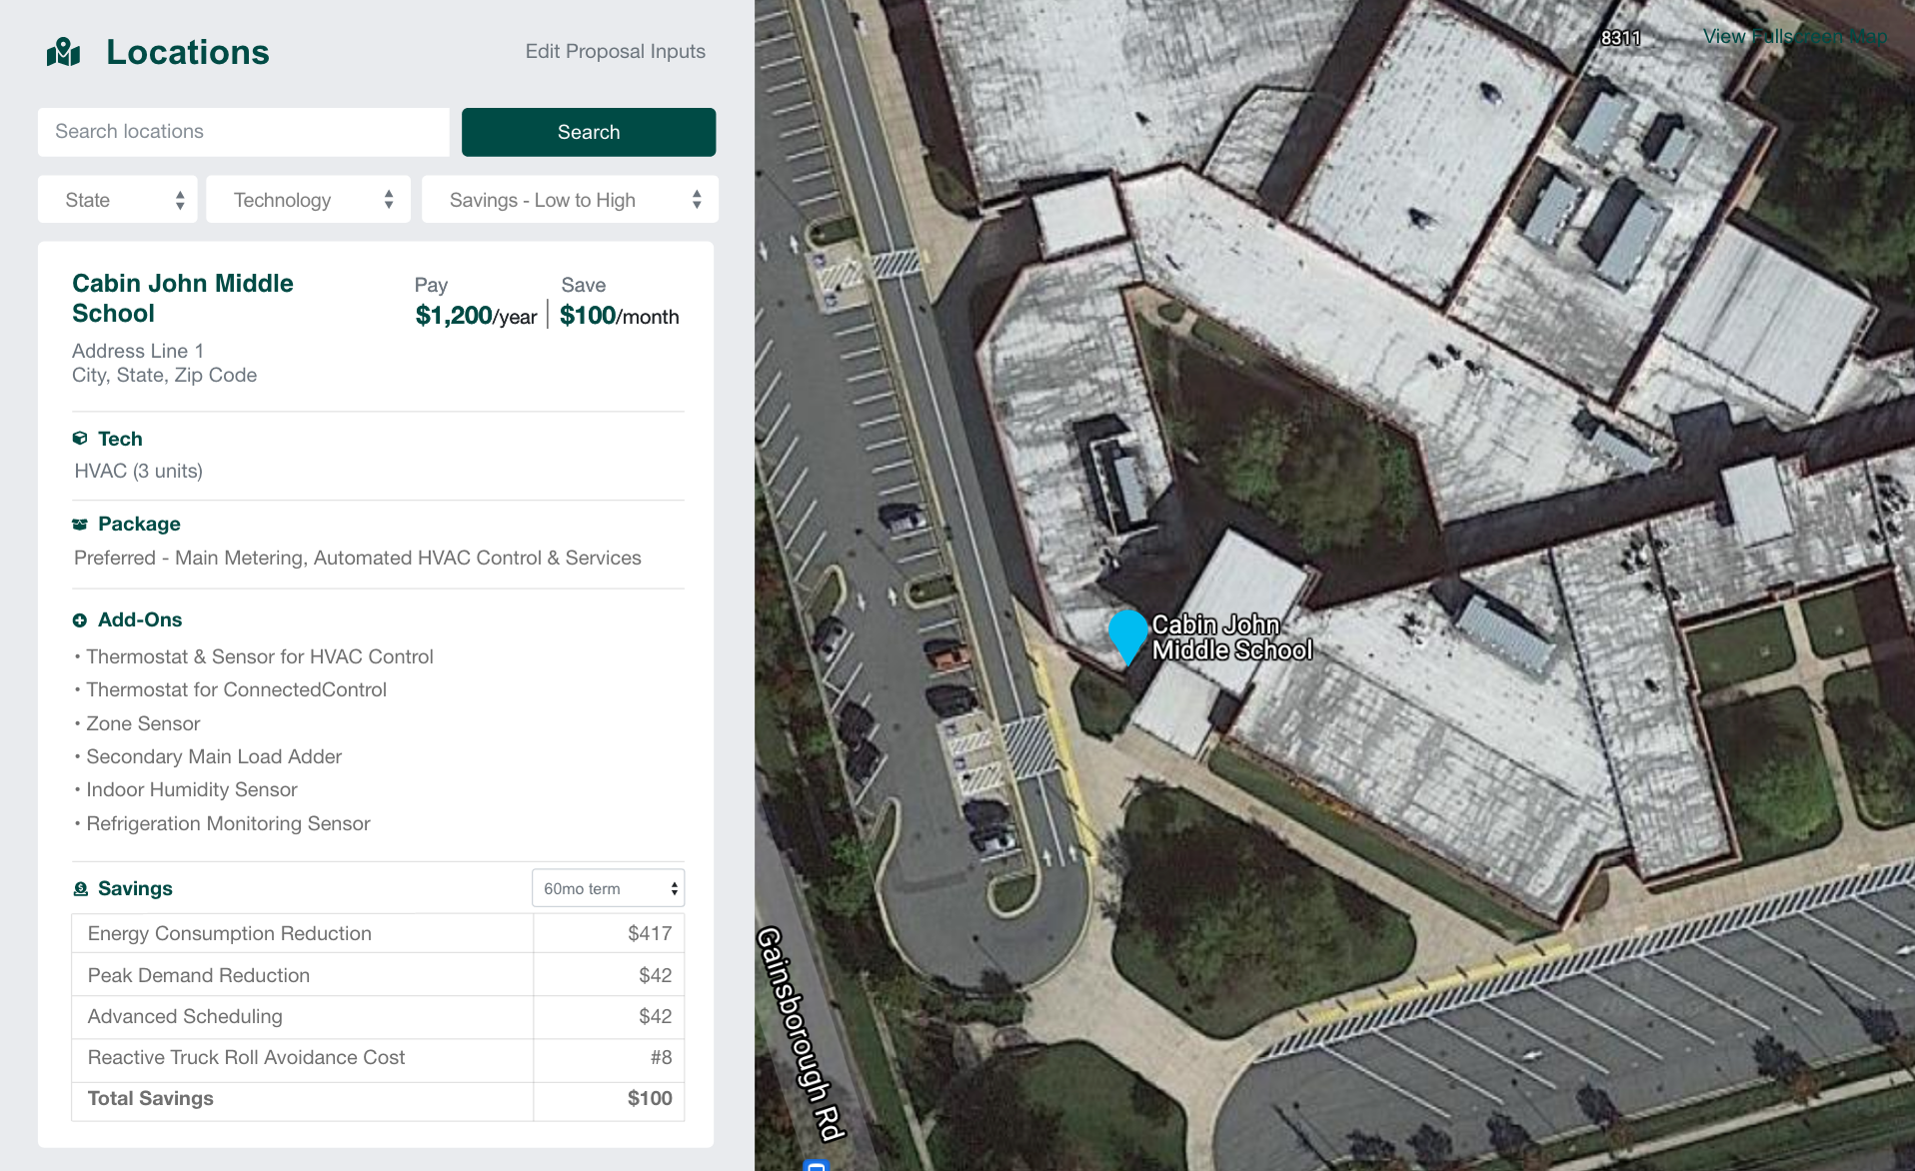Click the Zone Sensor add-on item
Viewport: 1915px width, 1171px height.
tap(143, 723)
